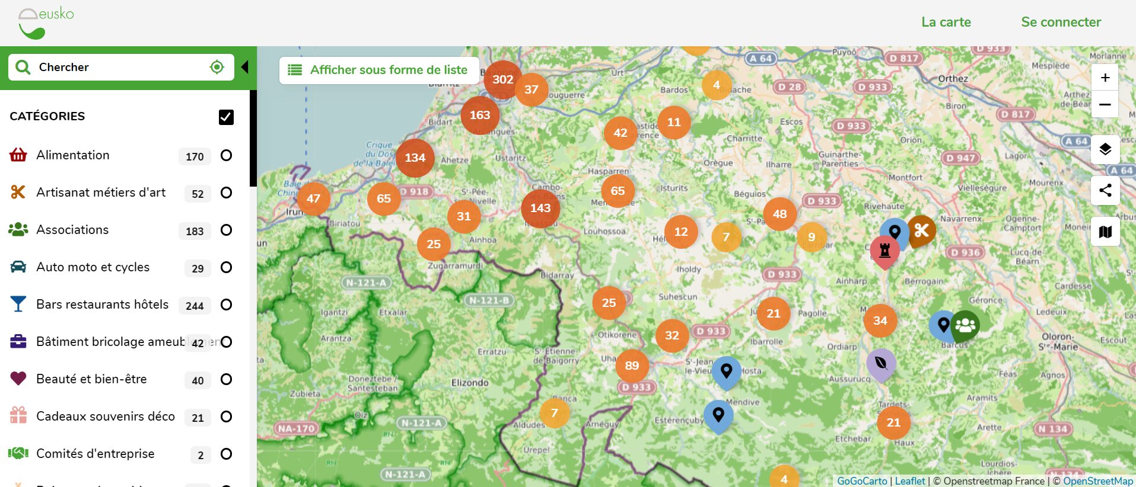Open Se connecter in top menu

1061,22
